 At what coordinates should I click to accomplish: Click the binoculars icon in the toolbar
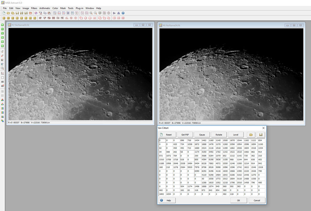[119, 13]
